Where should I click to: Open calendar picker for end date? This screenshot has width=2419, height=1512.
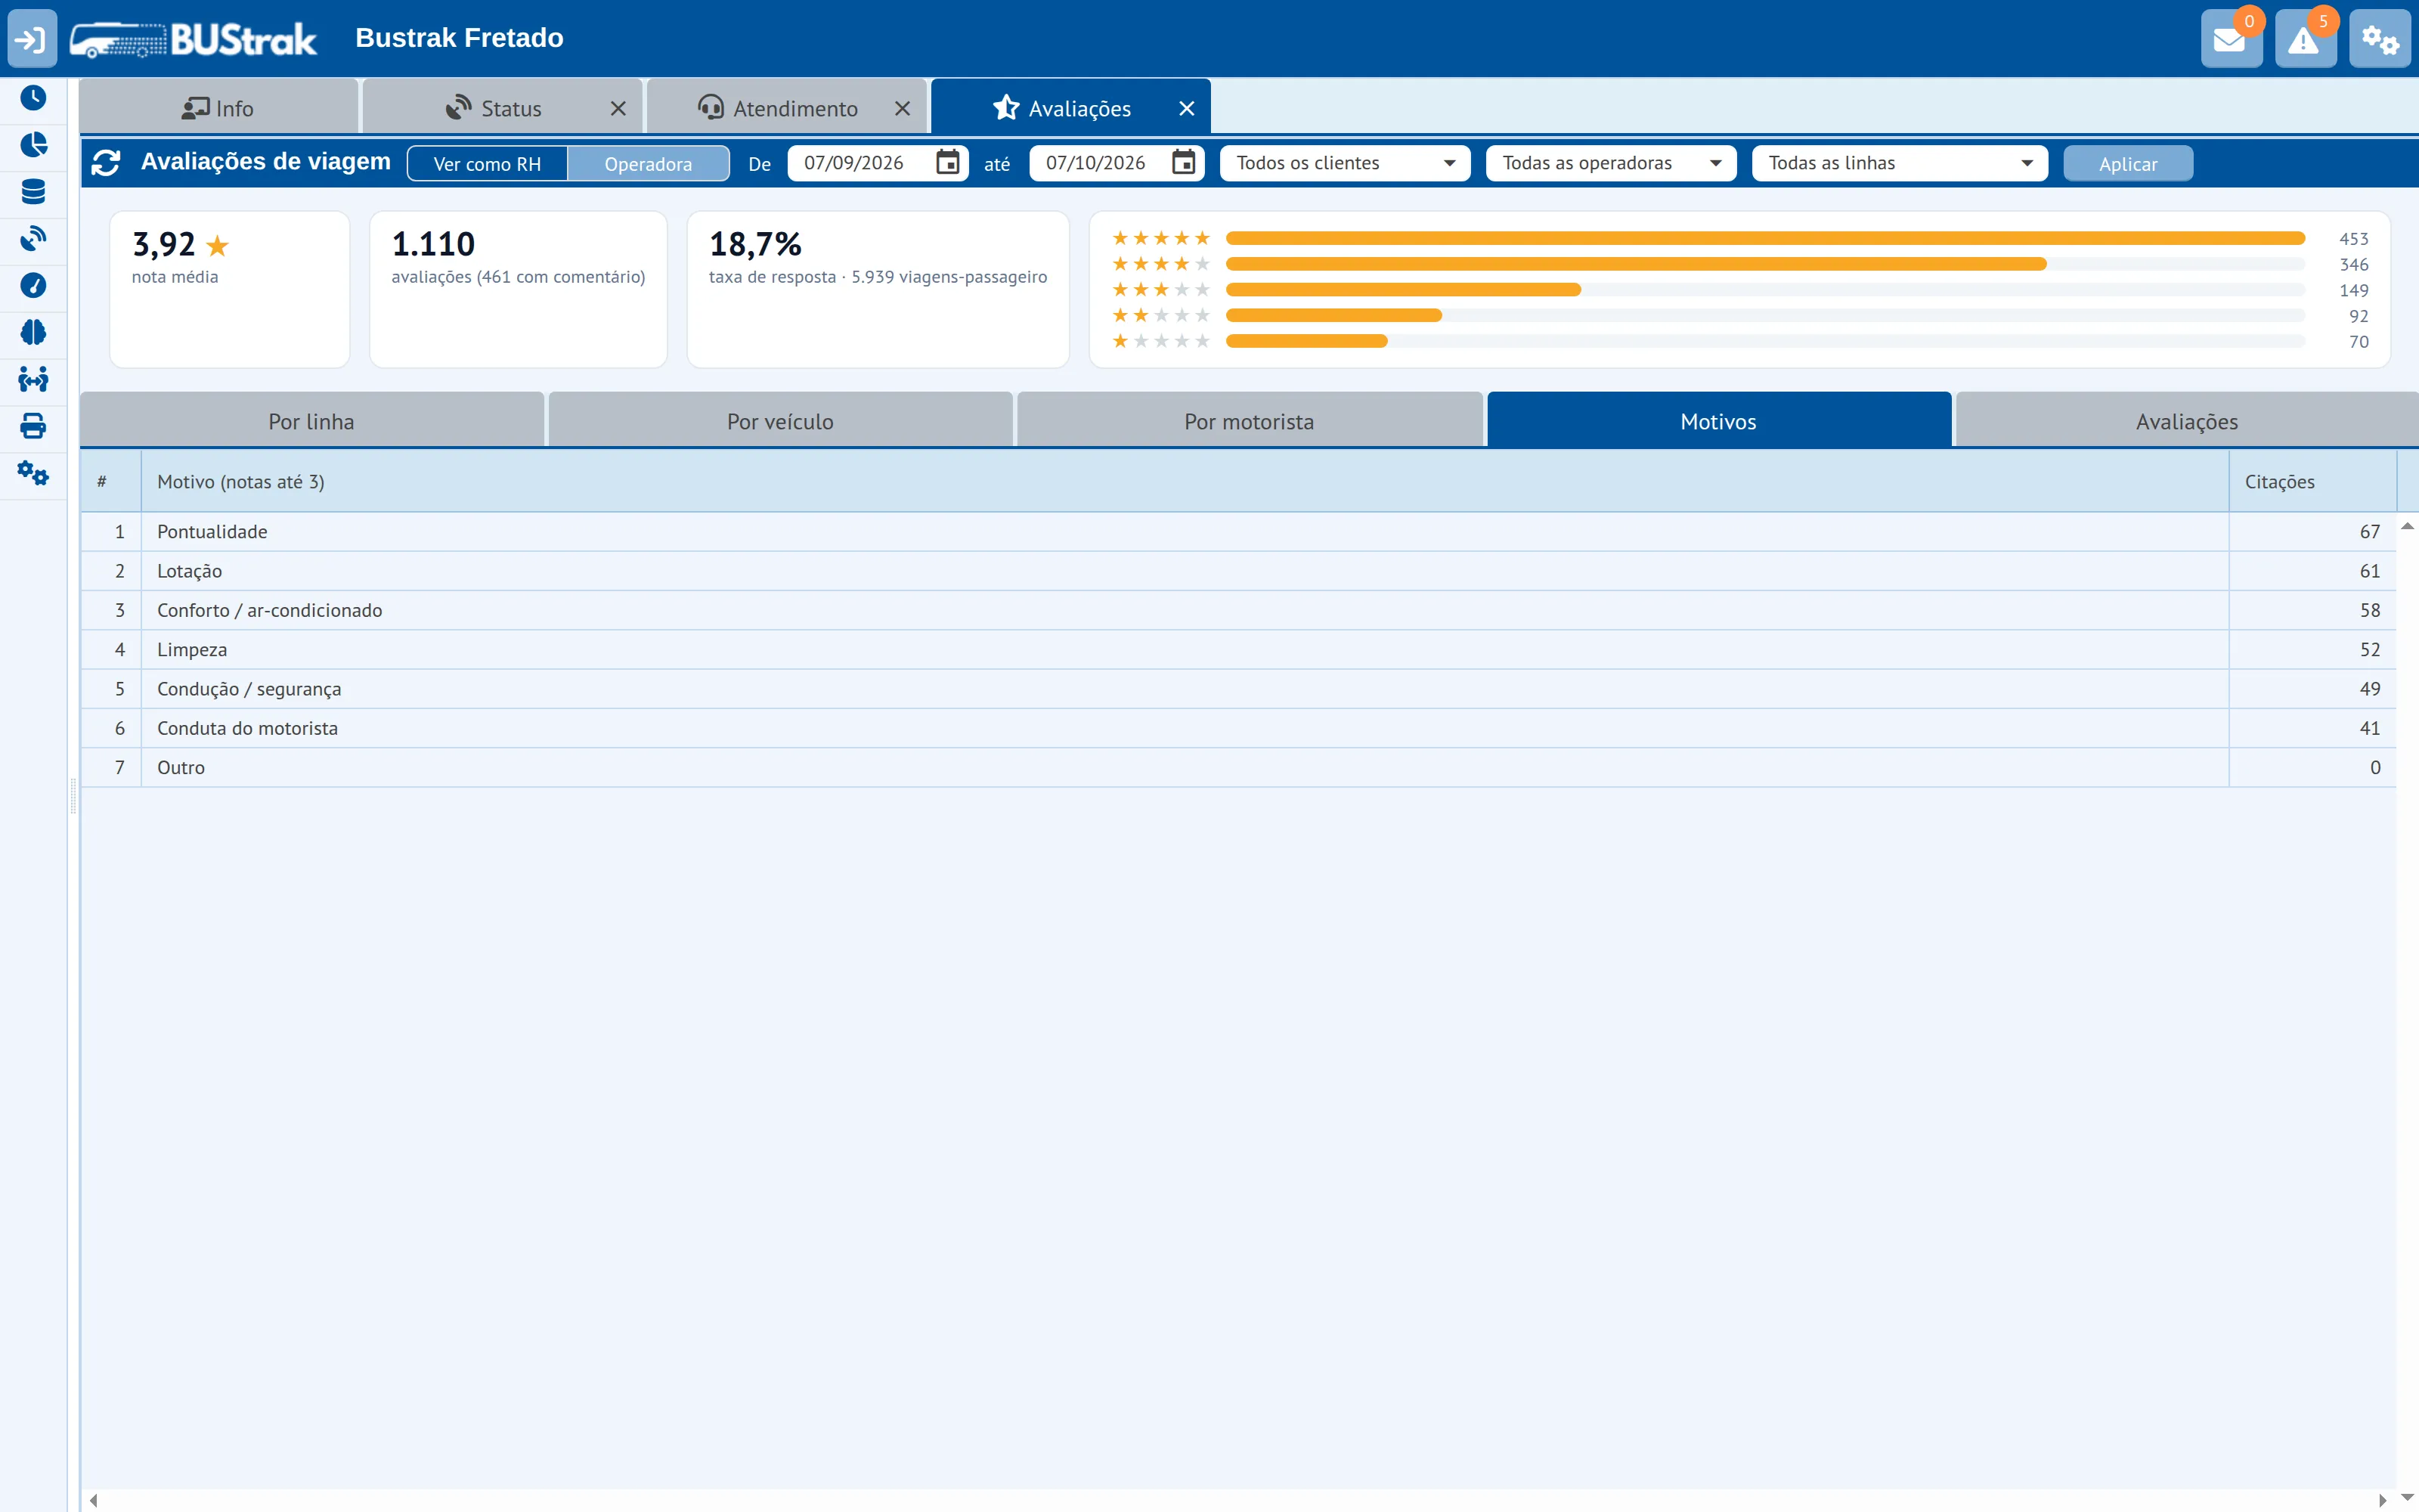1184,162
